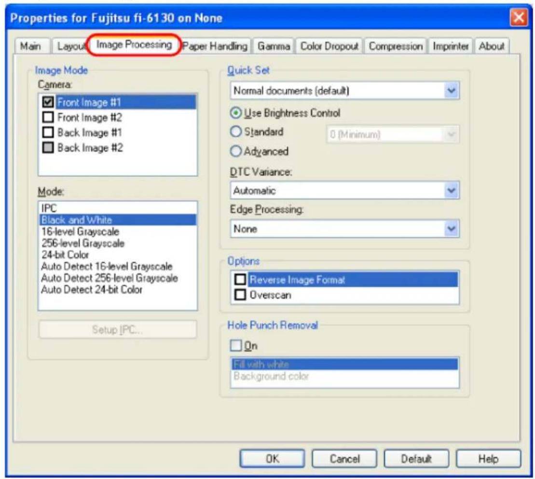Choose 256-level Grayscale mode
The height and width of the screenshot is (479, 535).
point(118,243)
